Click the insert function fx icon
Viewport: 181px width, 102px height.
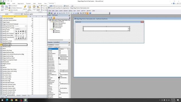(22, 14)
